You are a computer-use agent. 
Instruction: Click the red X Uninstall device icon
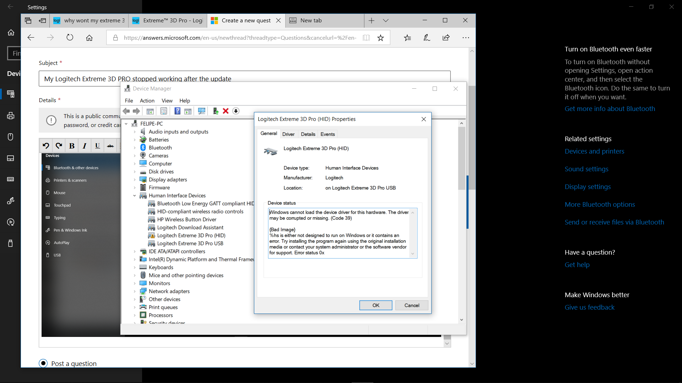click(226, 111)
